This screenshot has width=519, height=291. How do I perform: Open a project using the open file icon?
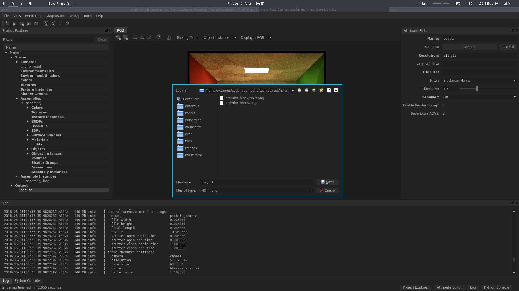tap(14, 23)
